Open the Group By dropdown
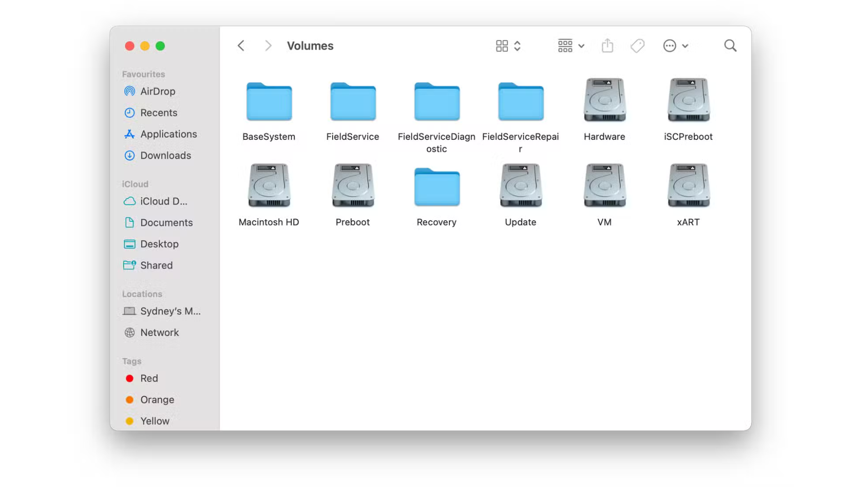 point(571,46)
